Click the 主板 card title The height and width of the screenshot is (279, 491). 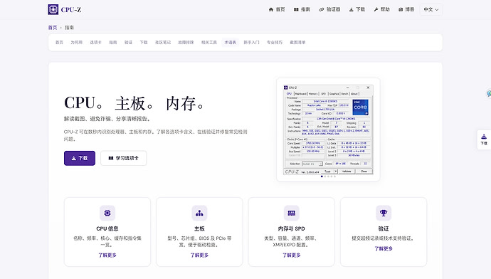pyautogui.click(x=199, y=228)
